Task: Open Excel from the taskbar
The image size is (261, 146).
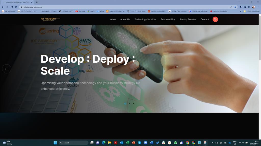Action: [127, 143]
